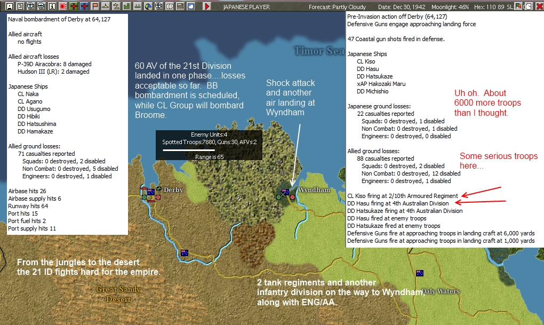Click 'Range is 65' in the tooltip
Viewport: 544px width, 325px height.
pyautogui.click(x=209, y=157)
